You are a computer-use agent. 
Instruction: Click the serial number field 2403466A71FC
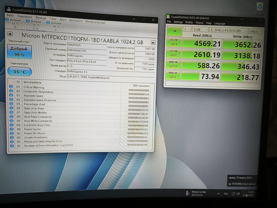(x=87, y=51)
